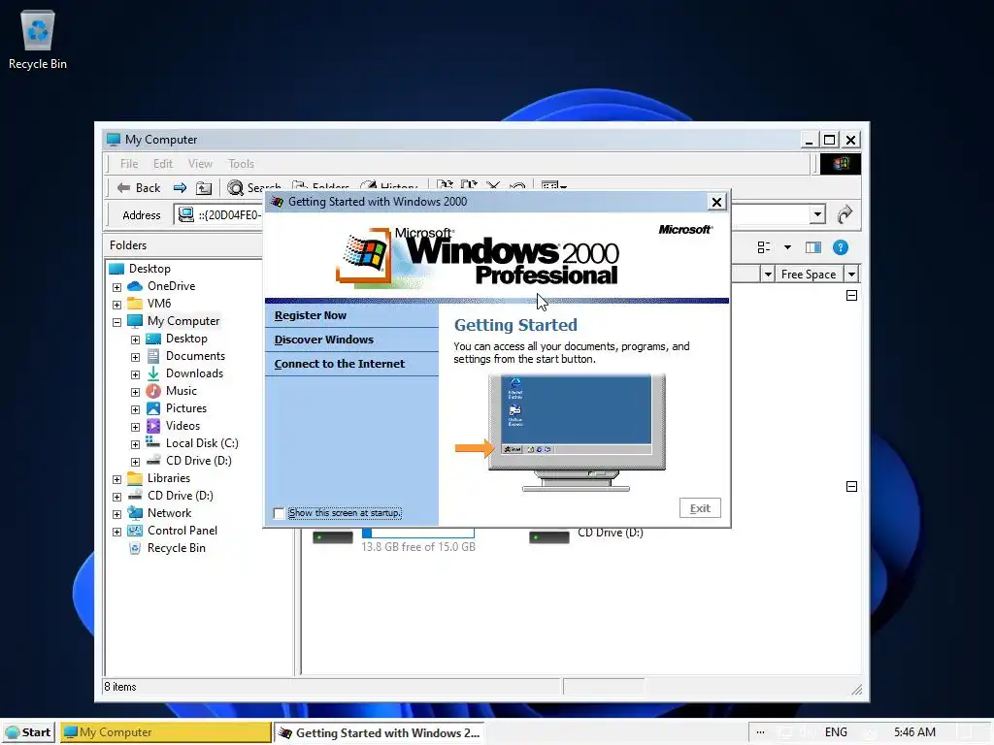994x745 pixels.
Task: Open the Recycle Bin desktop icon
Action: [38, 39]
